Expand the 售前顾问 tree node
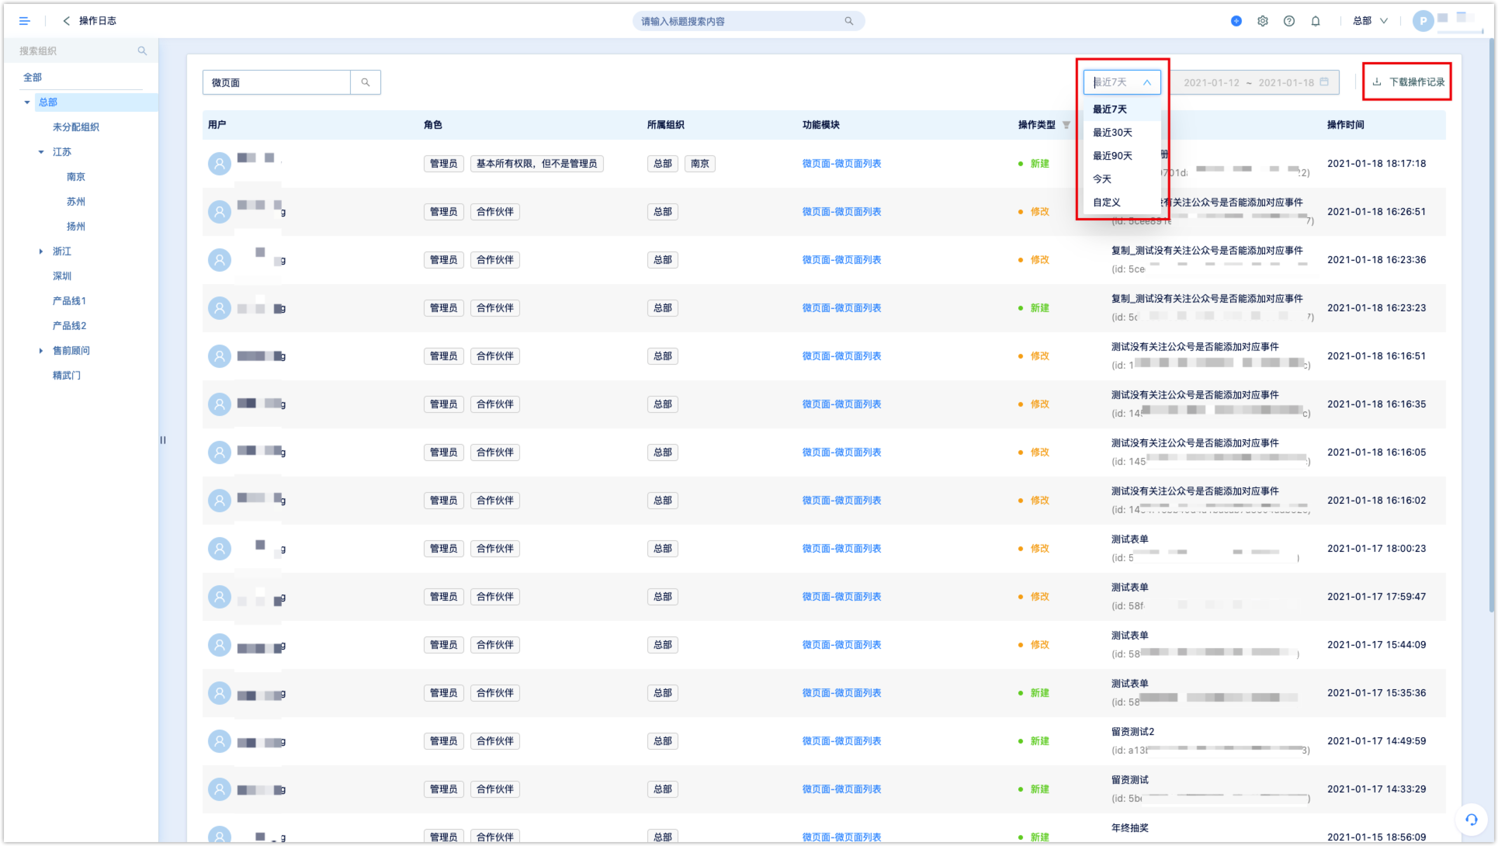1498x846 pixels. 41,350
